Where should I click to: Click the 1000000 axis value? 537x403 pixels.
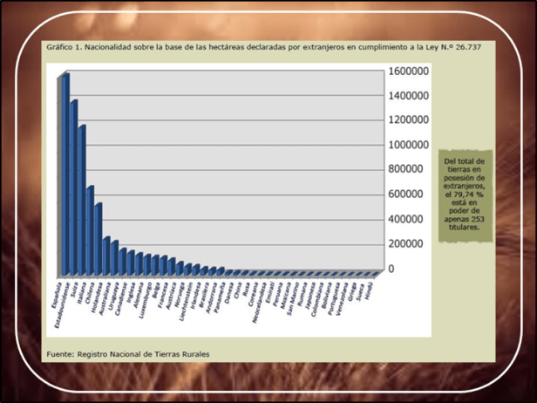click(x=409, y=145)
